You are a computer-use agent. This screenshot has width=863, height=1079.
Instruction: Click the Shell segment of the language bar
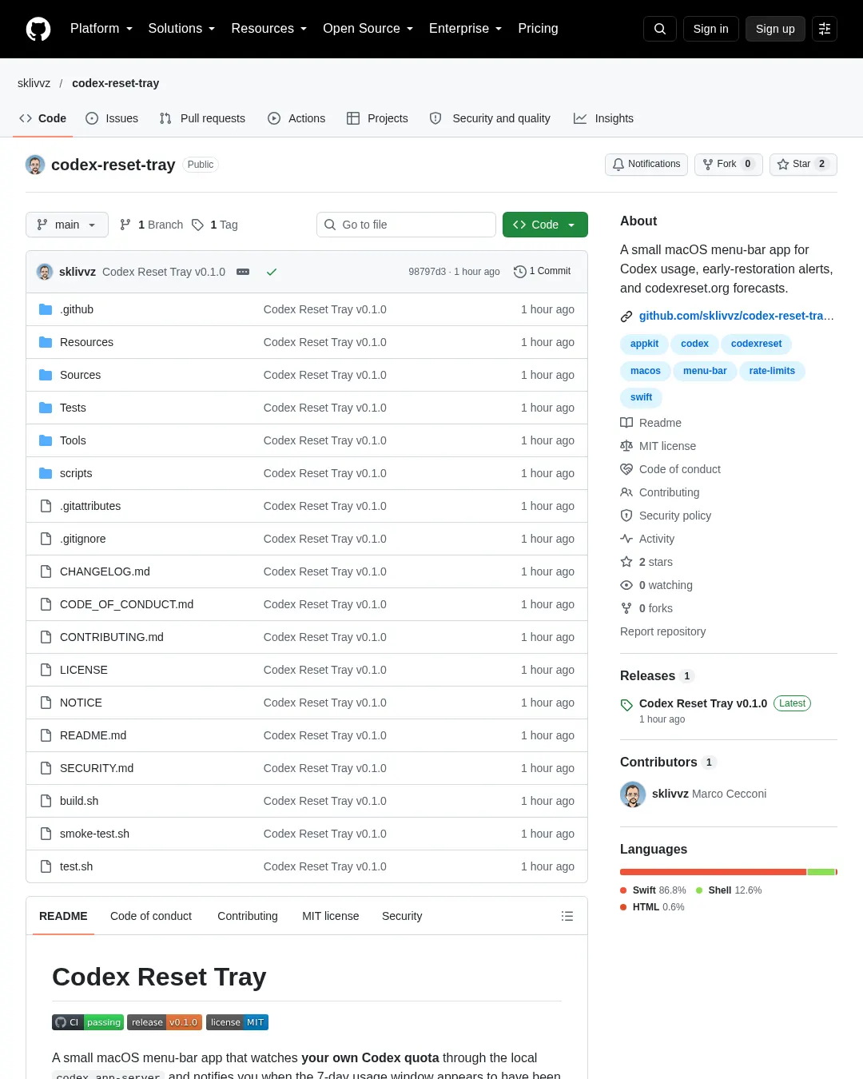[821, 872]
